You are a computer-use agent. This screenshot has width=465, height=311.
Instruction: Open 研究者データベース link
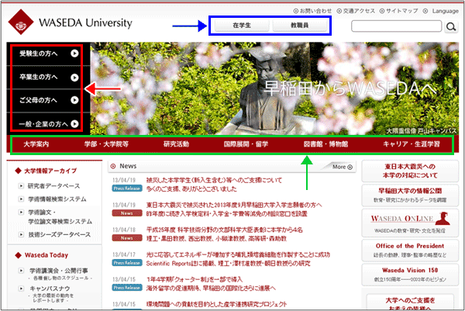coord(53,186)
